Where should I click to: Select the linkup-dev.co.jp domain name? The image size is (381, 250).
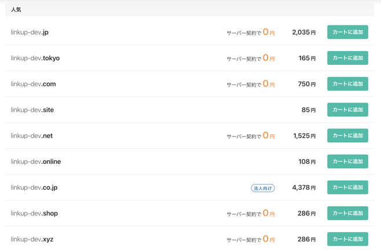[34, 187]
